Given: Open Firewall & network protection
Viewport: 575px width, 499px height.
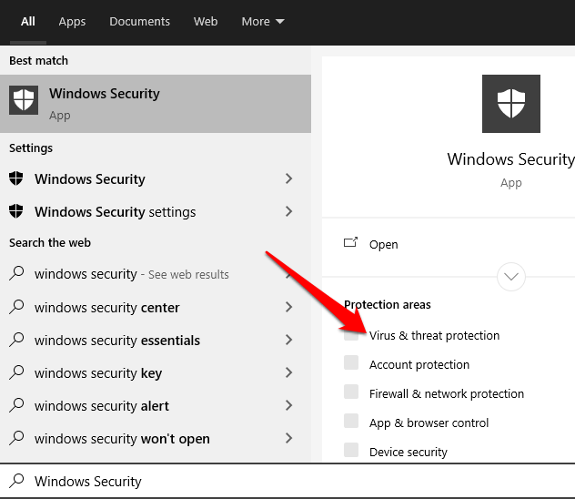Looking at the screenshot, I should coord(446,393).
